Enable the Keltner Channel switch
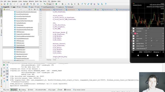The image size is (165, 92). click(x=134, y=46)
